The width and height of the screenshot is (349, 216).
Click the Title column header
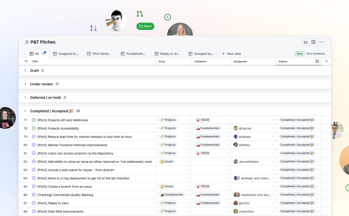[x=35, y=61]
